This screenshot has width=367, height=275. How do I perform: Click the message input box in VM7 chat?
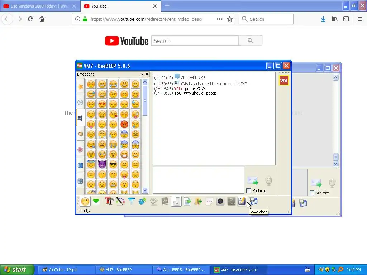pos(198,180)
